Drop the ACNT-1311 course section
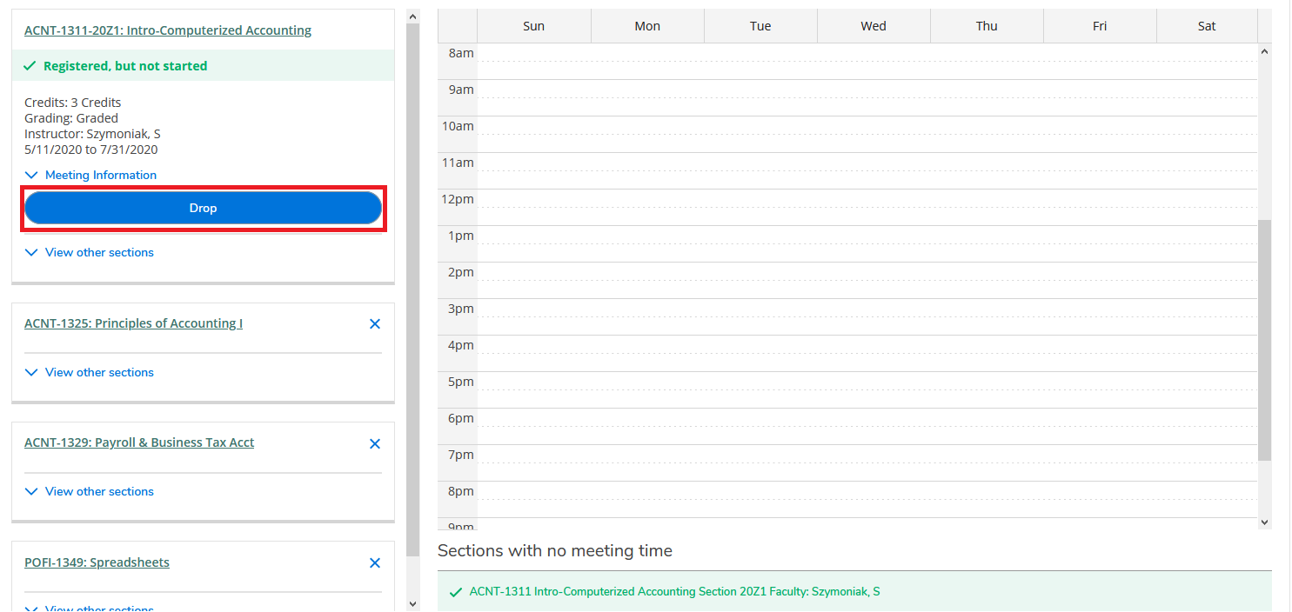The width and height of the screenshot is (1292, 612). tap(203, 208)
